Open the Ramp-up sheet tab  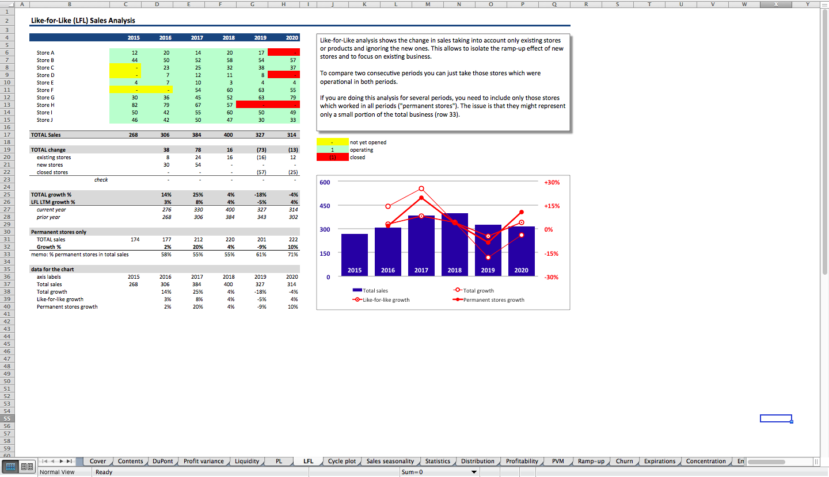click(591, 461)
